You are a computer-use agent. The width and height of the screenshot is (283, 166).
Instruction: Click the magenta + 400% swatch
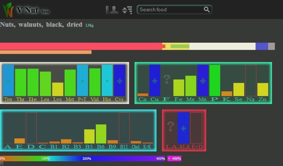(174, 158)
